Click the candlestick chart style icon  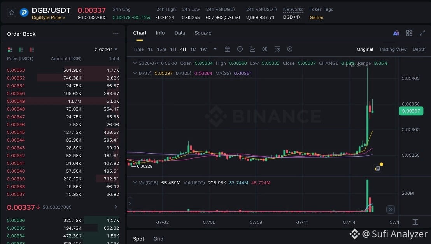pos(265,49)
